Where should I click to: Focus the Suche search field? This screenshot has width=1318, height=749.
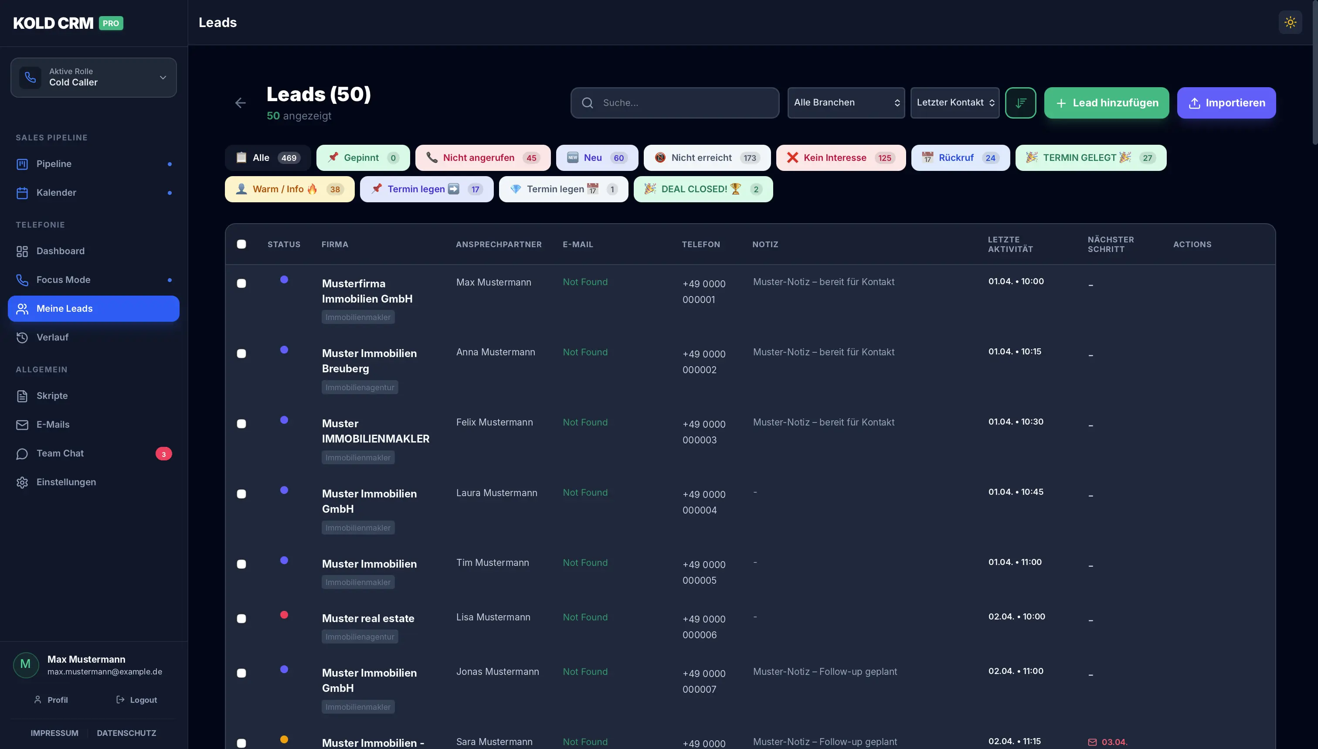[675, 103]
